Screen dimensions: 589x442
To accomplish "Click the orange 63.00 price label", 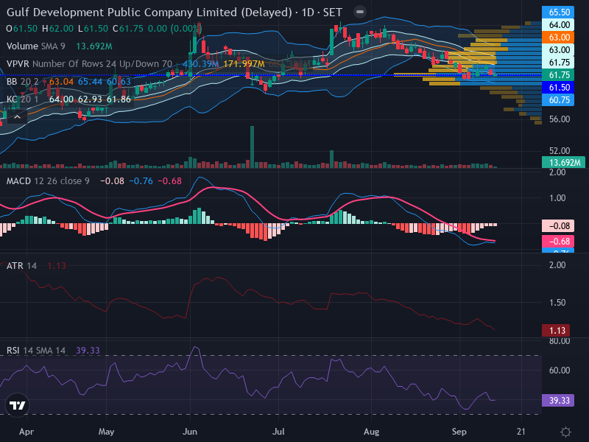I will [x=558, y=38].
